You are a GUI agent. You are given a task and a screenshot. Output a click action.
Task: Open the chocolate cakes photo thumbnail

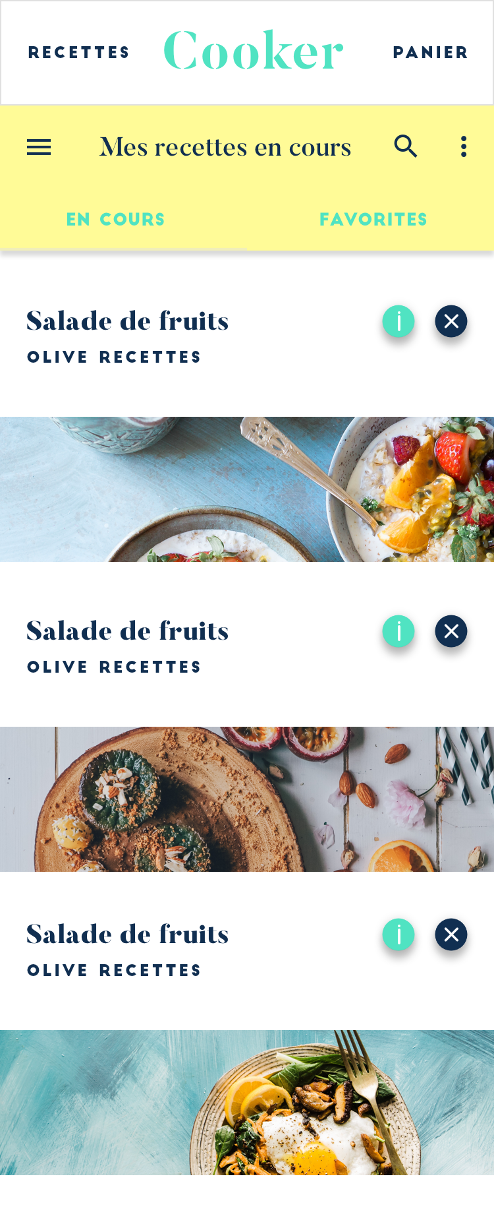(247, 799)
